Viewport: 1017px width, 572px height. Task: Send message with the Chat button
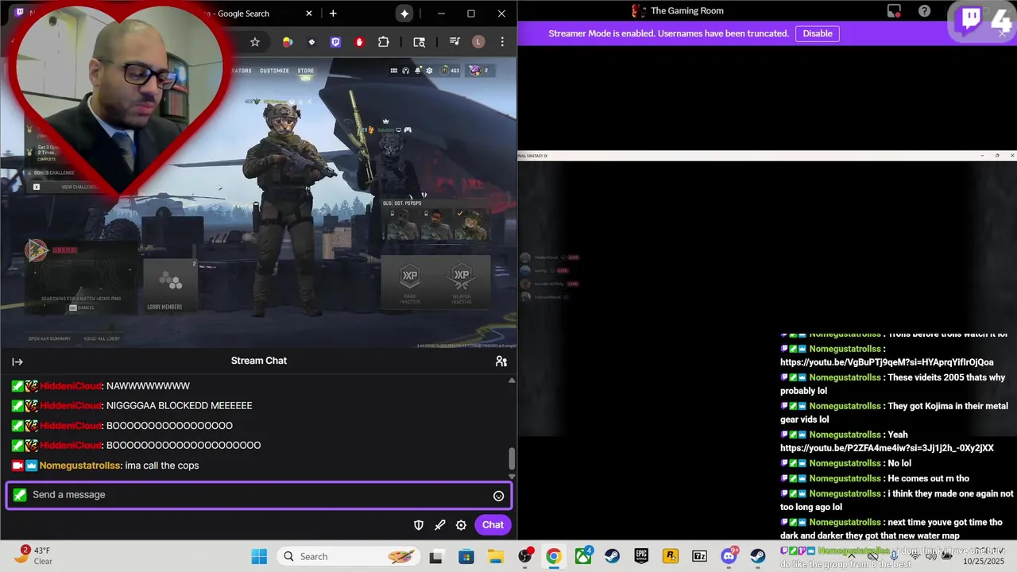click(493, 524)
